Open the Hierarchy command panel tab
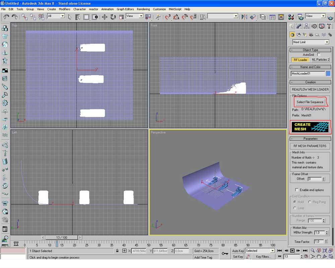 pos(307,26)
